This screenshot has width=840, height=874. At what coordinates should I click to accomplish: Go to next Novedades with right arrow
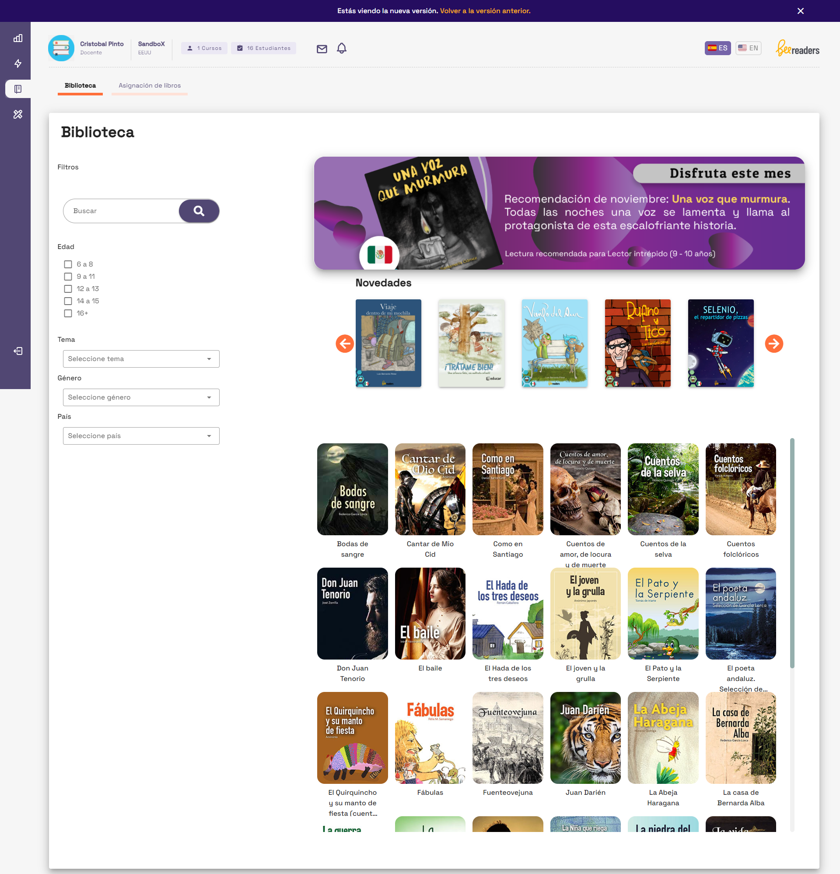774,344
